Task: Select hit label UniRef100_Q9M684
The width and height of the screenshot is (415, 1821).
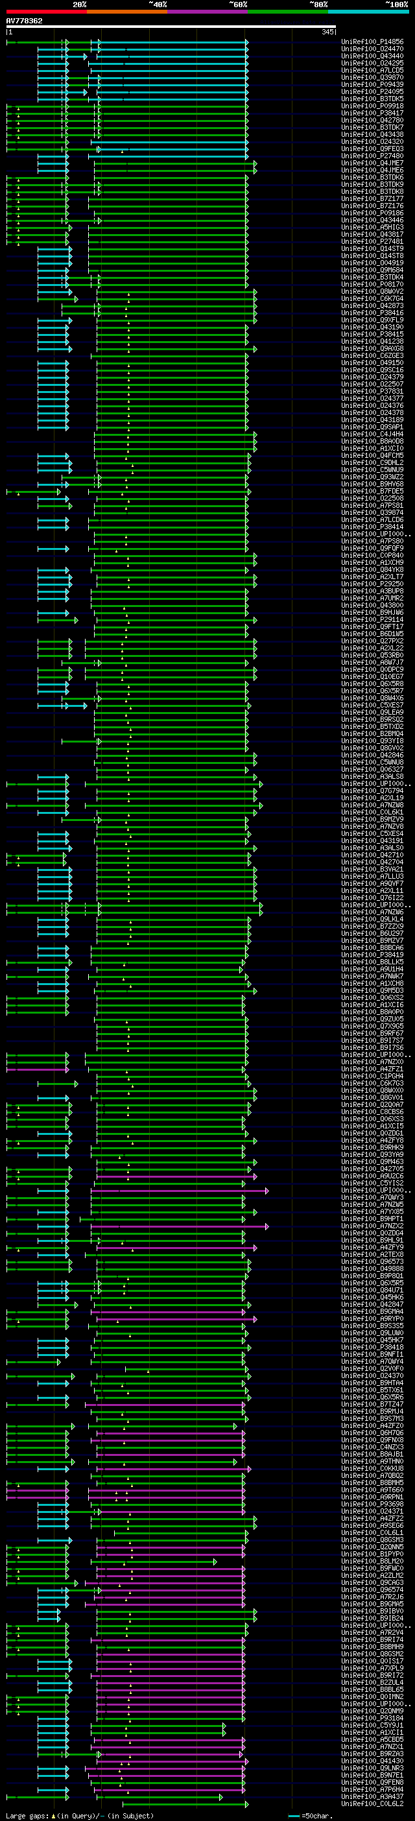Action: coord(373,270)
